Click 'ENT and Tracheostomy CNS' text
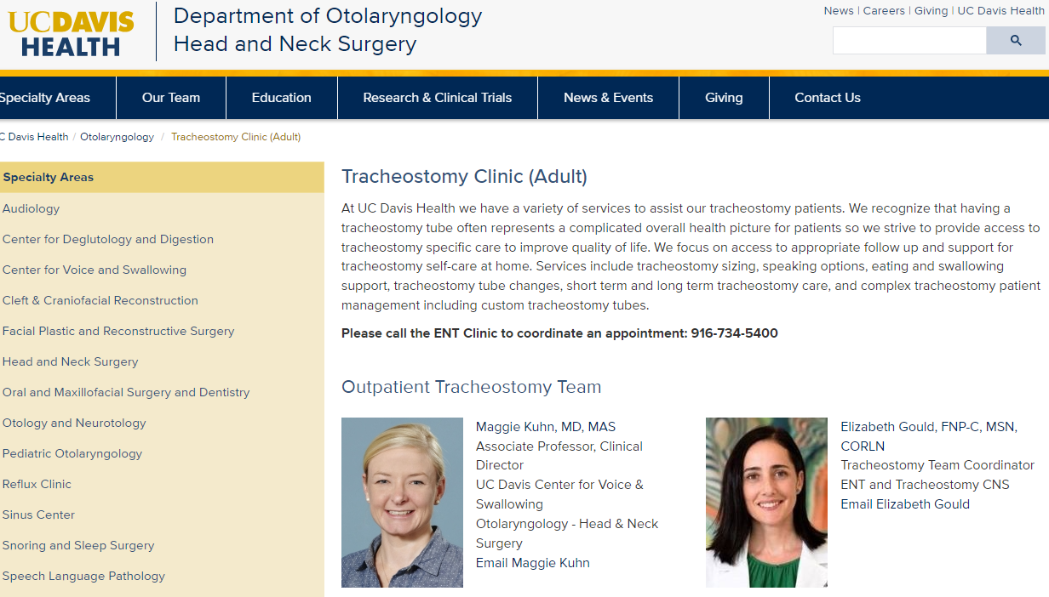 [925, 485]
